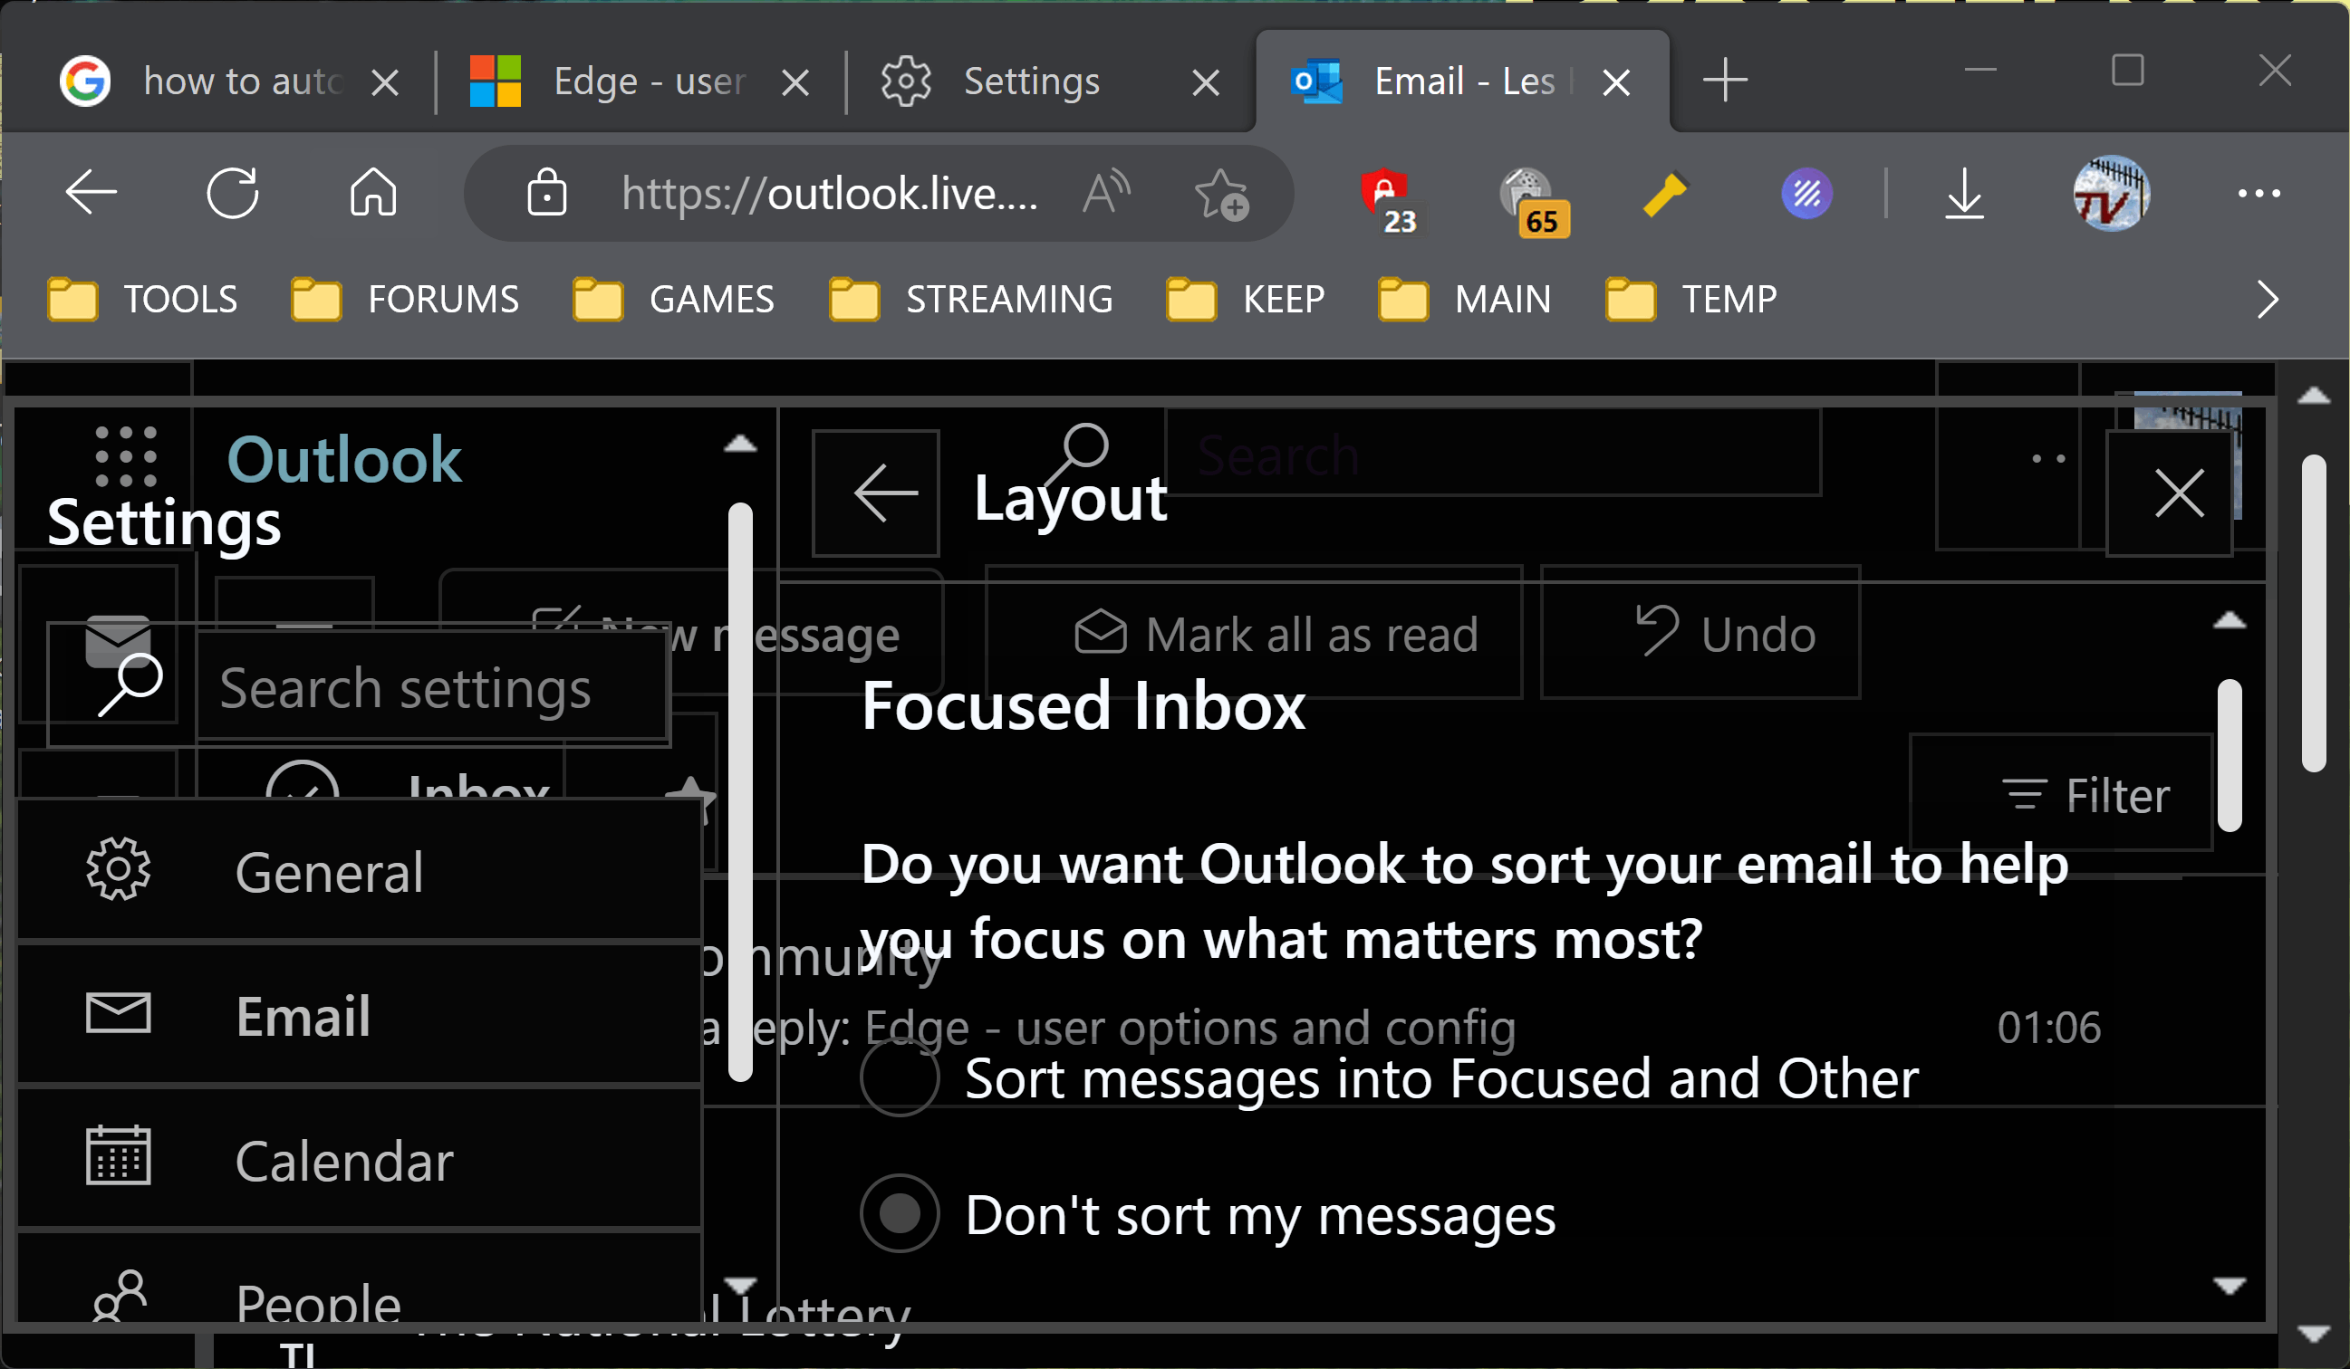Screen dimensions: 2350x1369
Task: Click the browser address bar URL
Action: 828,194
